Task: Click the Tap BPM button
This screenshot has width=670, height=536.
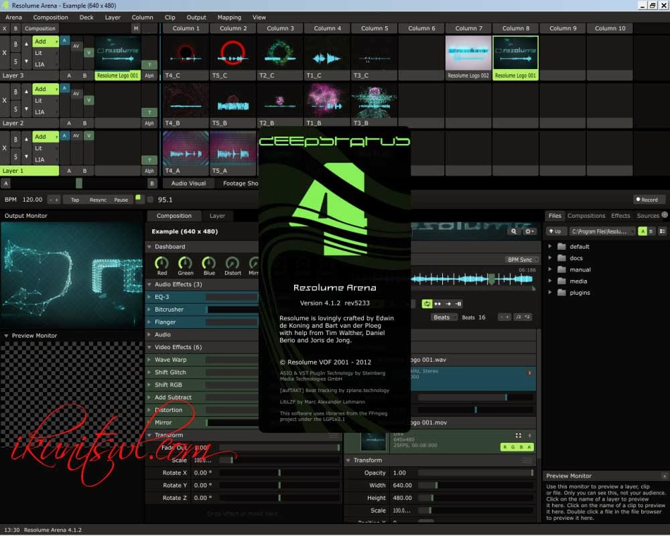Action: pos(75,200)
